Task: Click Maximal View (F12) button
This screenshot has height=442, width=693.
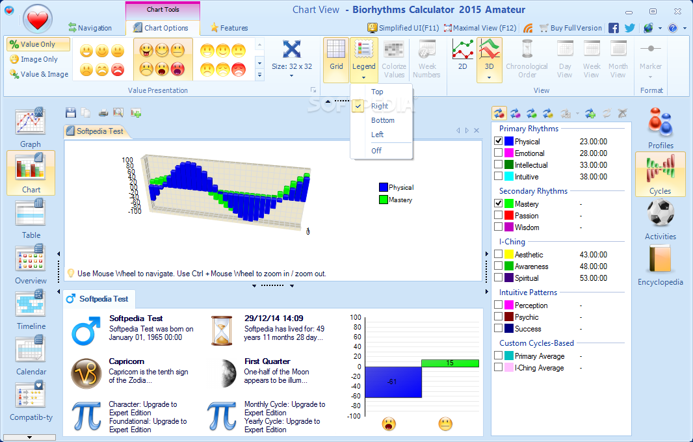Action: [x=480, y=28]
